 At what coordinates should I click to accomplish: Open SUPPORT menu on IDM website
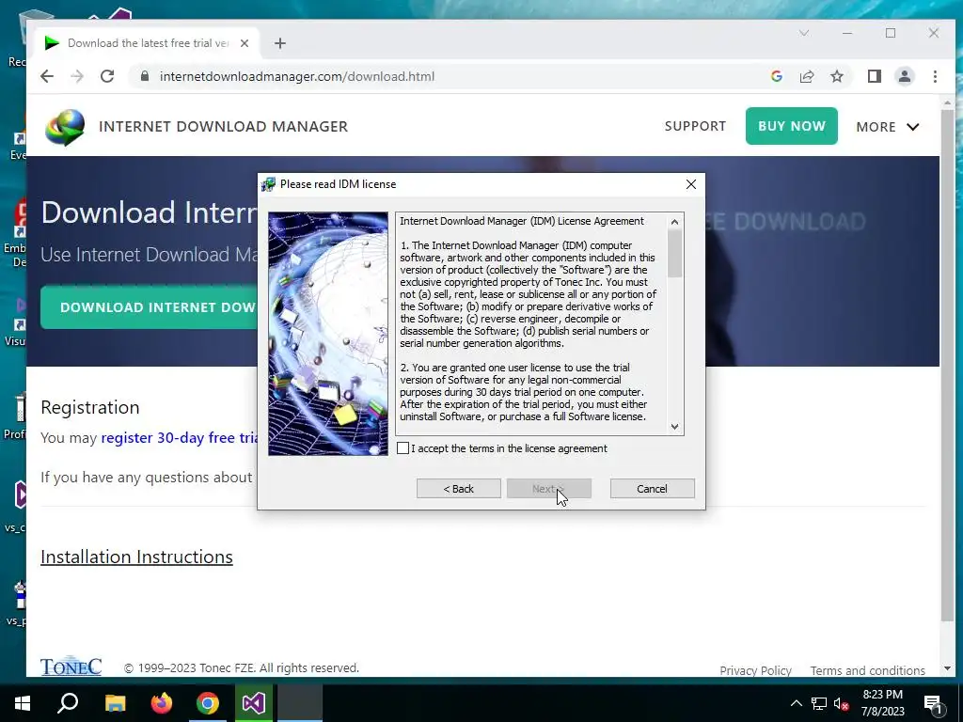tap(695, 126)
